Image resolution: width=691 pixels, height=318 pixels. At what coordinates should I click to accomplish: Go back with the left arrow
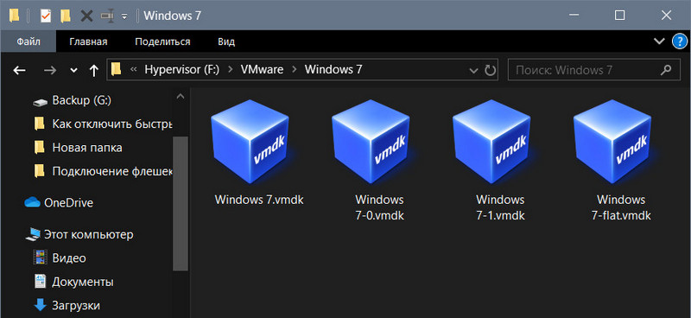tap(19, 70)
